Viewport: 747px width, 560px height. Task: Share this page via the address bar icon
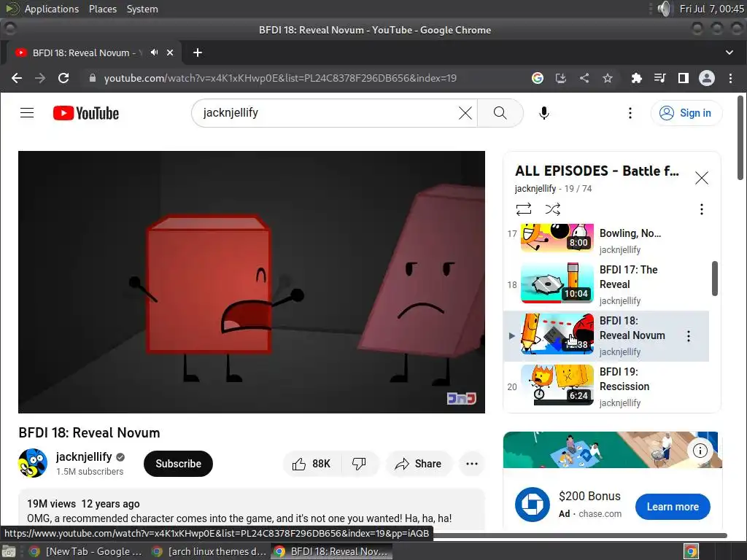584,78
